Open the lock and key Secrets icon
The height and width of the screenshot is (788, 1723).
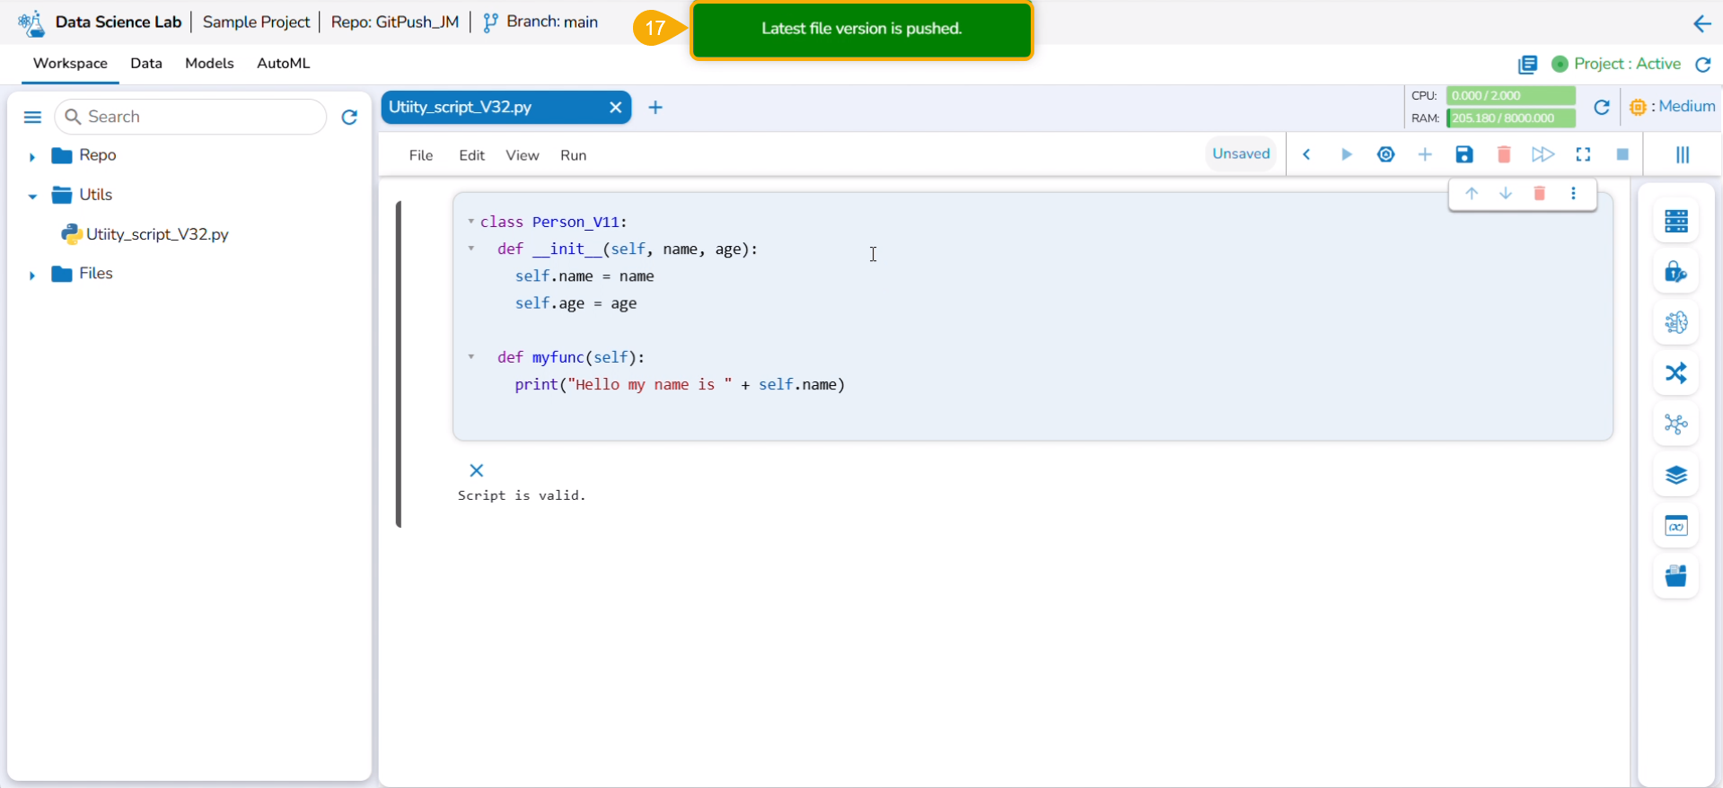(x=1675, y=272)
